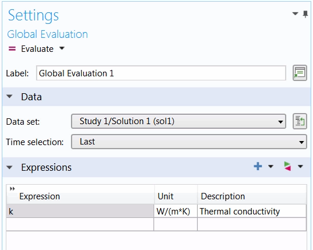The height and width of the screenshot is (250, 313).
Task: Pin the Settings window
Action: [x=305, y=14]
